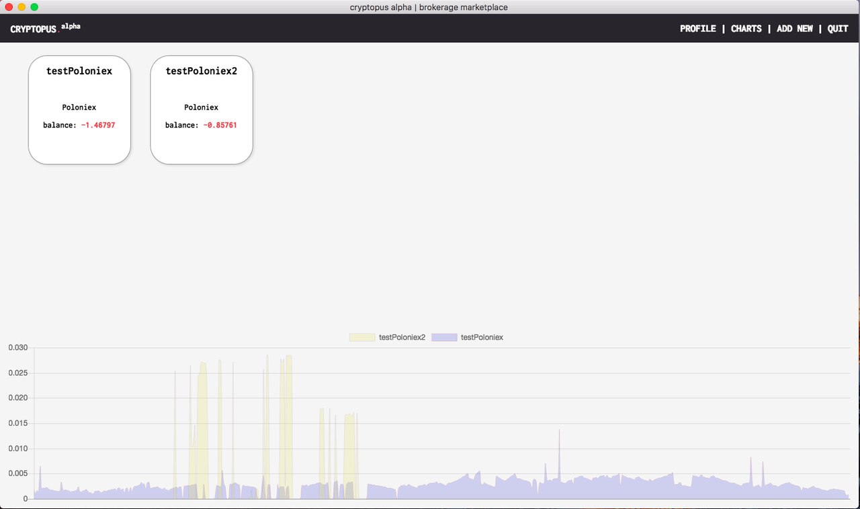Open the CHARTS page
Screen dimensions: 860x509
[x=746, y=29]
